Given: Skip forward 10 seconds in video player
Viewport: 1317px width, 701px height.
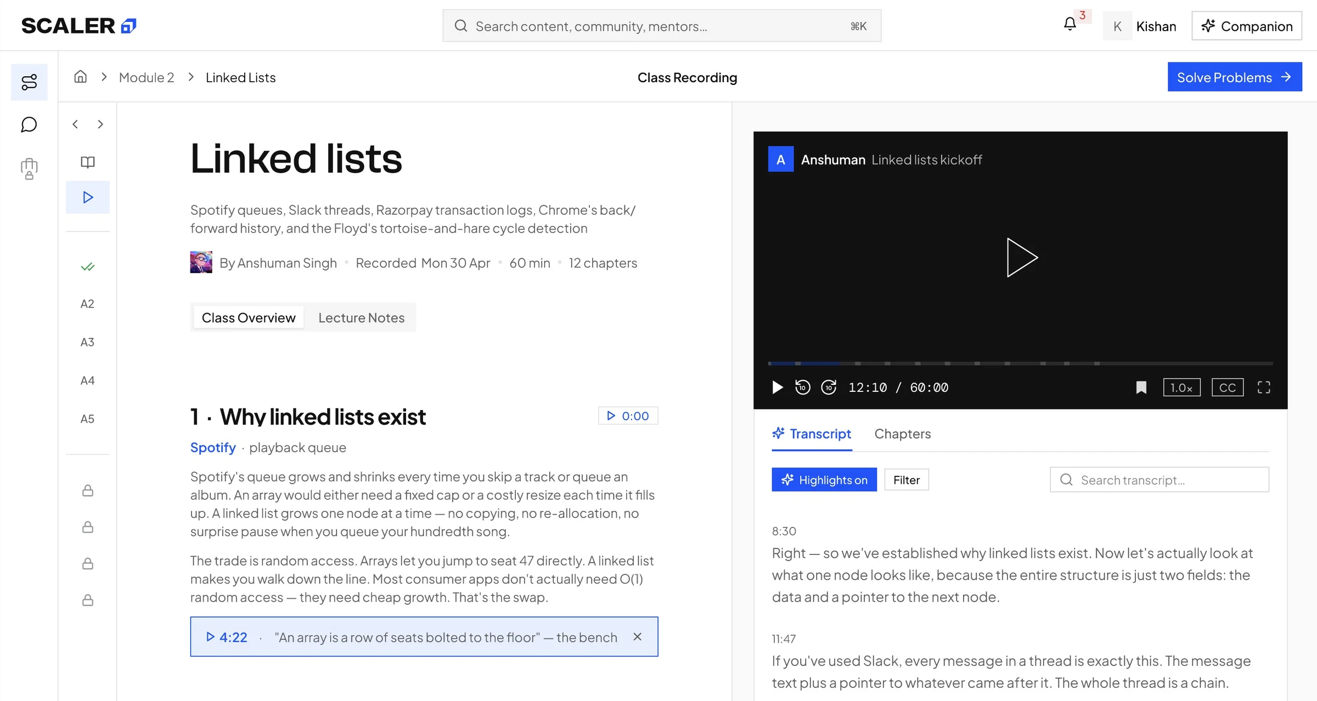Looking at the screenshot, I should tap(829, 387).
